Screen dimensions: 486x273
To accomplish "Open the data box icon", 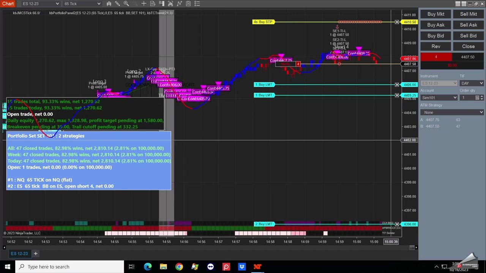I will [x=153, y=3].
